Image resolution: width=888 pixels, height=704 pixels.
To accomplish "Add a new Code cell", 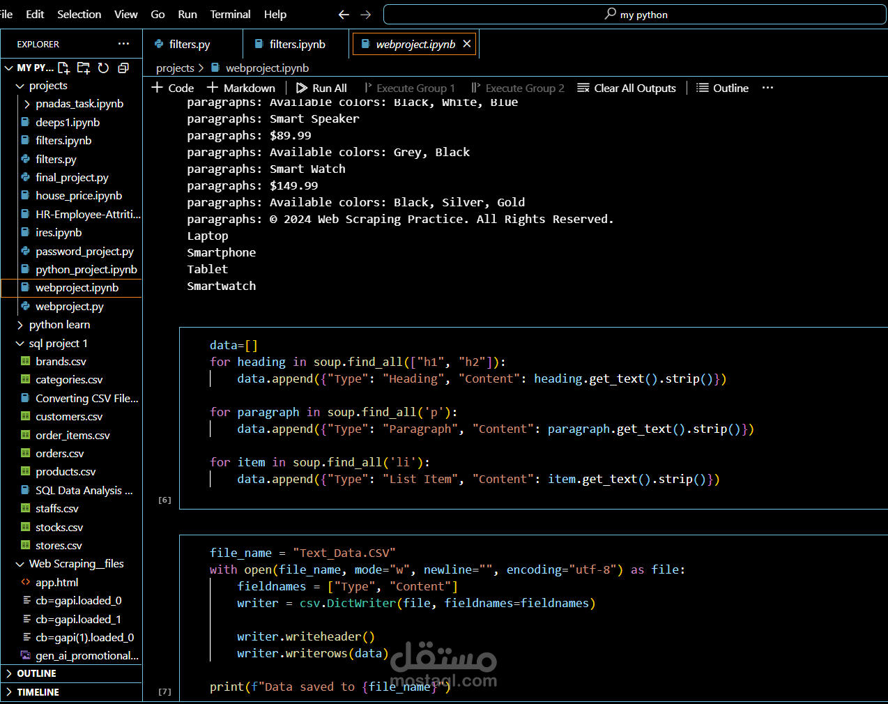I will click(173, 88).
